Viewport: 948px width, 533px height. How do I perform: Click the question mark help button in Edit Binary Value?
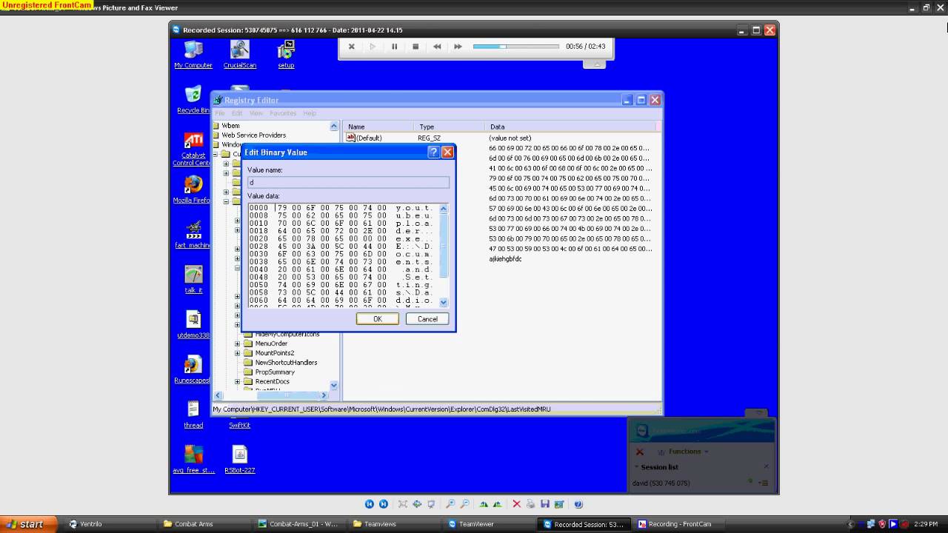click(434, 152)
